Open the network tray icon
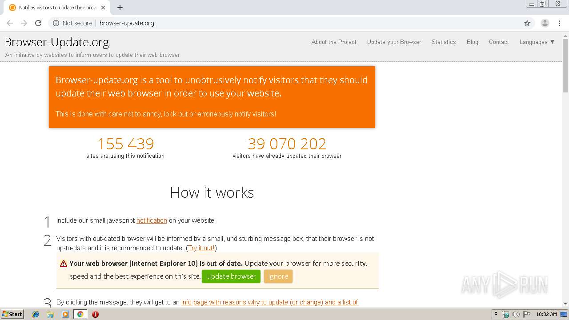The width and height of the screenshot is (569, 320). (505, 314)
